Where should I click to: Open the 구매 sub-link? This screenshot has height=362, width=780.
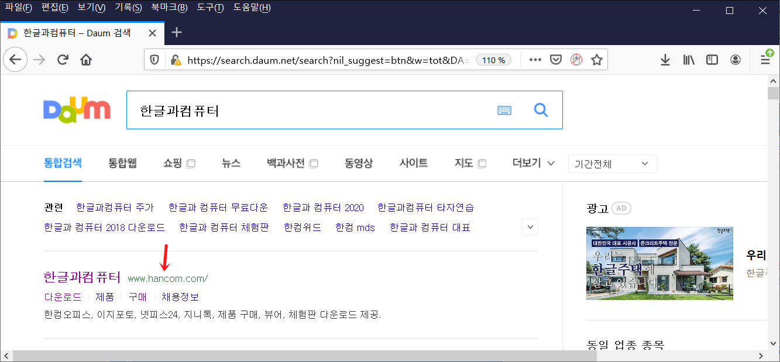tap(138, 297)
